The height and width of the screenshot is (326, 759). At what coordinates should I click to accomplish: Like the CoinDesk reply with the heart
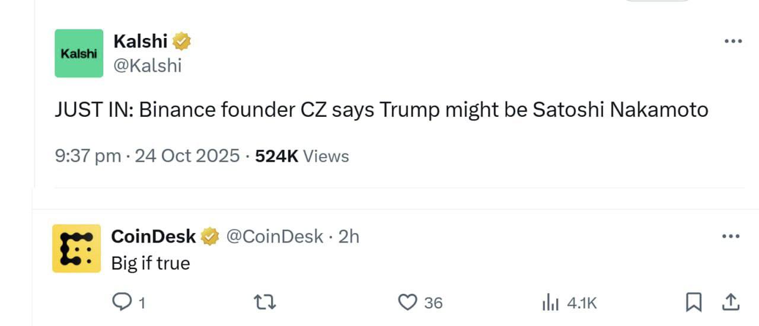coord(407,303)
